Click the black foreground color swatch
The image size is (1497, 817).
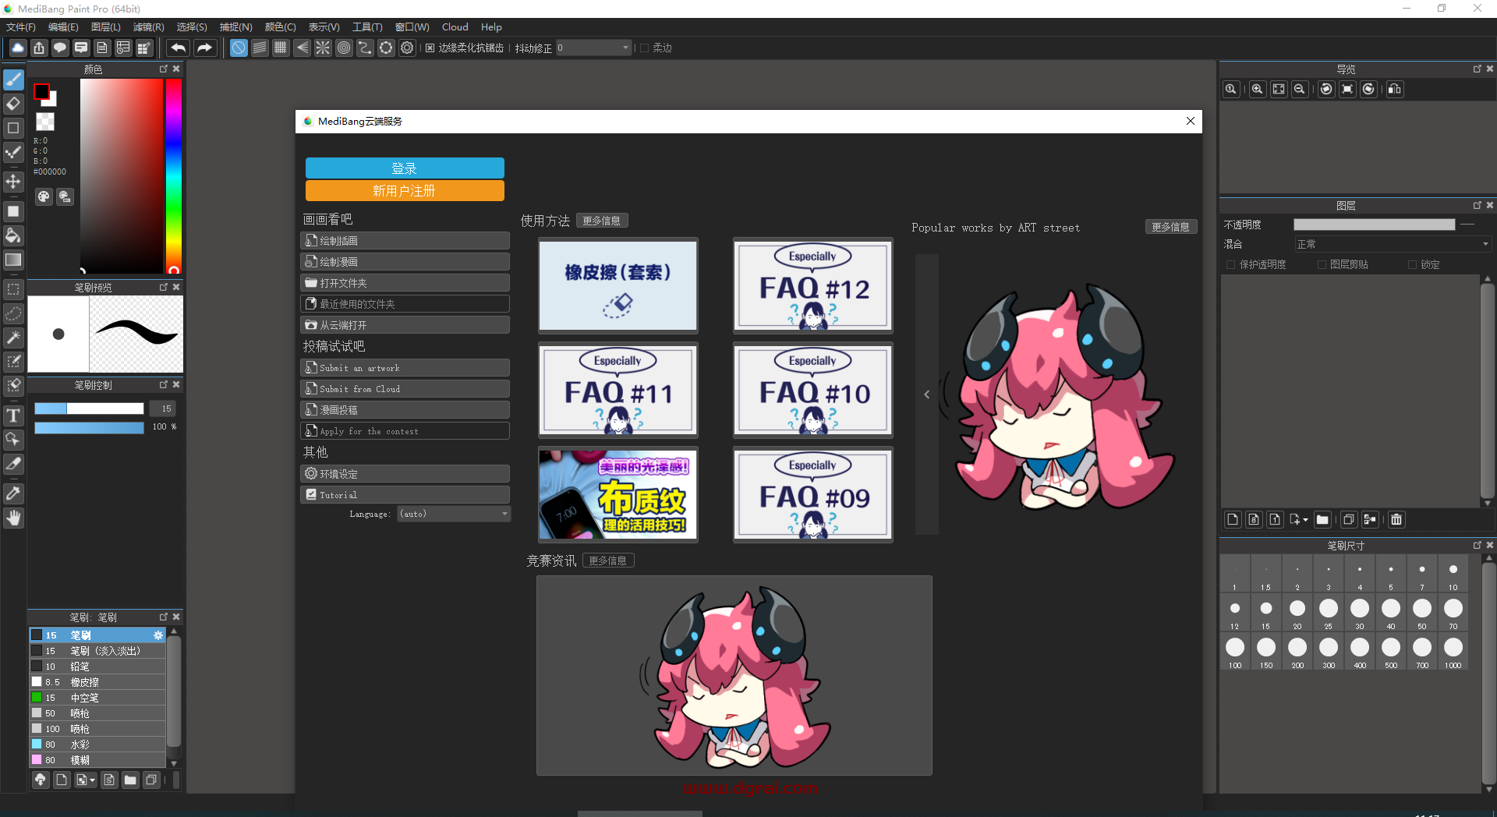pyautogui.click(x=42, y=92)
